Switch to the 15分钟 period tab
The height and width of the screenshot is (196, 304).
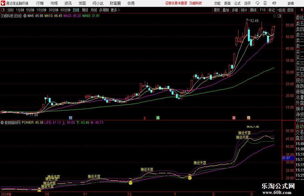tap(41, 10)
